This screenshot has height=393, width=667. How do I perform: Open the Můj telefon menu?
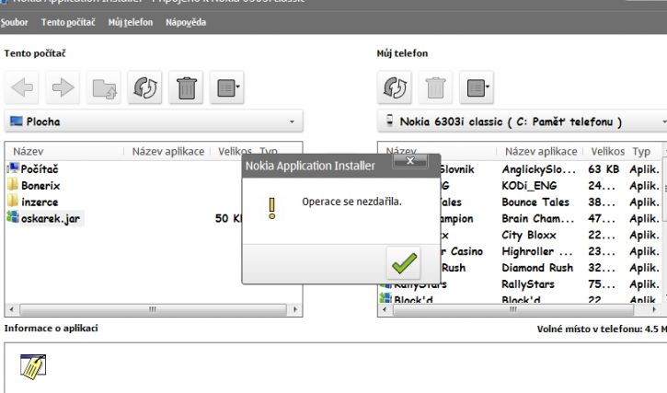130,22
